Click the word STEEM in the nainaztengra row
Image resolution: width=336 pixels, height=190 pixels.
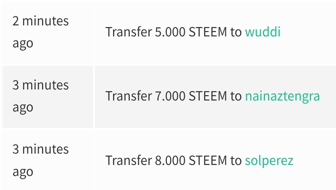[208, 96]
